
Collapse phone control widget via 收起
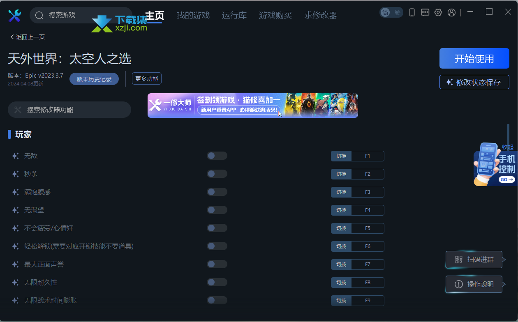coord(508,147)
